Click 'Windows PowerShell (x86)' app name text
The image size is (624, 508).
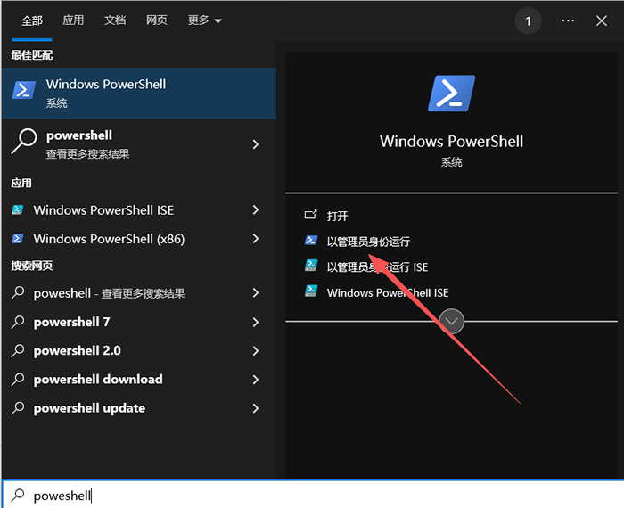click(x=109, y=239)
